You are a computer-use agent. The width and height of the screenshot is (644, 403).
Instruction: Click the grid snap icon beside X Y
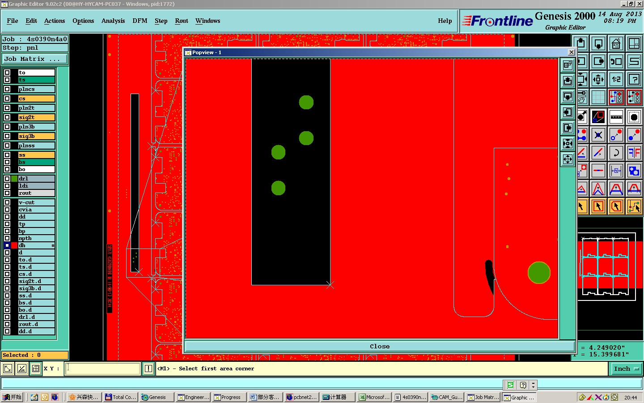pos(35,369)
